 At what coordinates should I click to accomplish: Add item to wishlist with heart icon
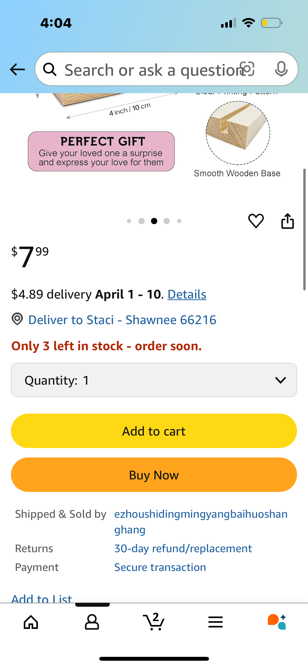click(256, 221)
